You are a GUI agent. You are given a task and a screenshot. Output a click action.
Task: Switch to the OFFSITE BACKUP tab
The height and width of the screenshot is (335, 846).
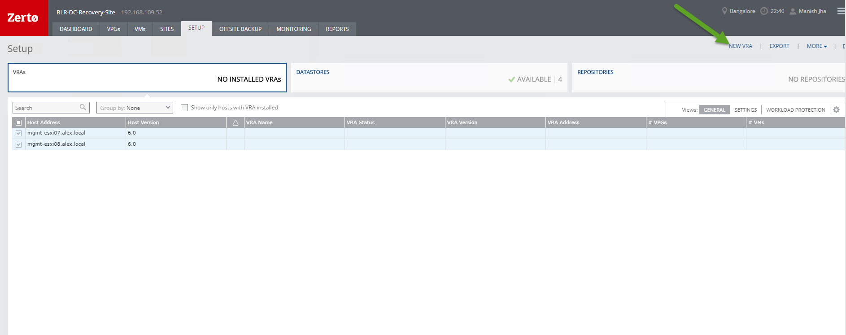(240, 29)
